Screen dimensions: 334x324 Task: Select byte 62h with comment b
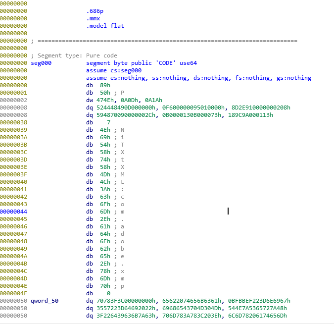click(x=105, y=249)
